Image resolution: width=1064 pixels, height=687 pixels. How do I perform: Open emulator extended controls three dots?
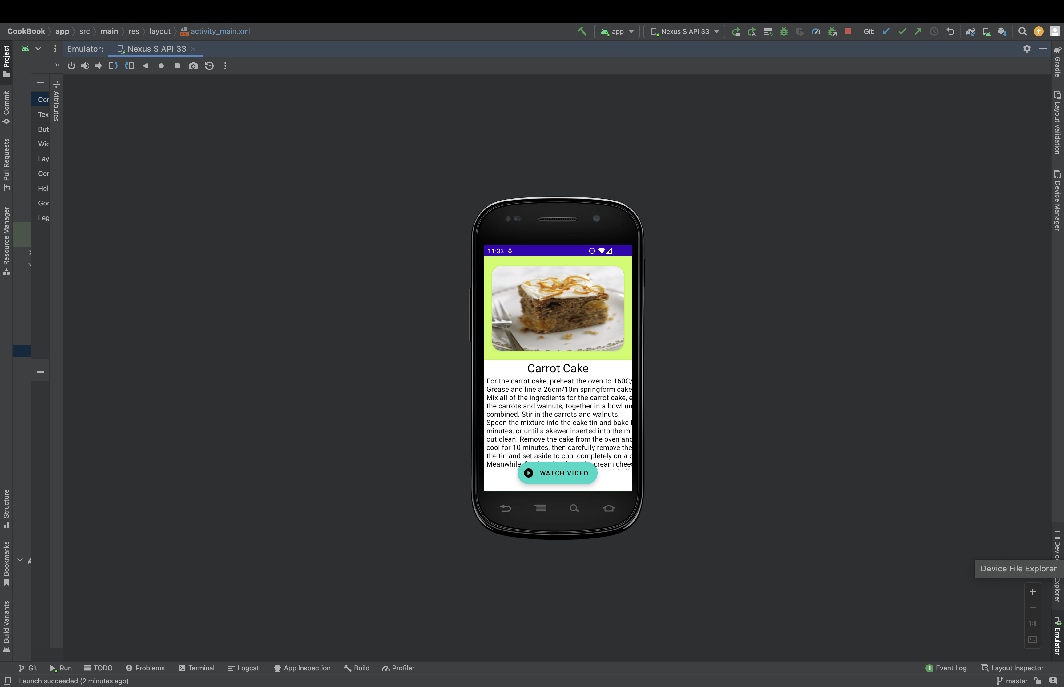pyautogui.click(x=225, y=66)
